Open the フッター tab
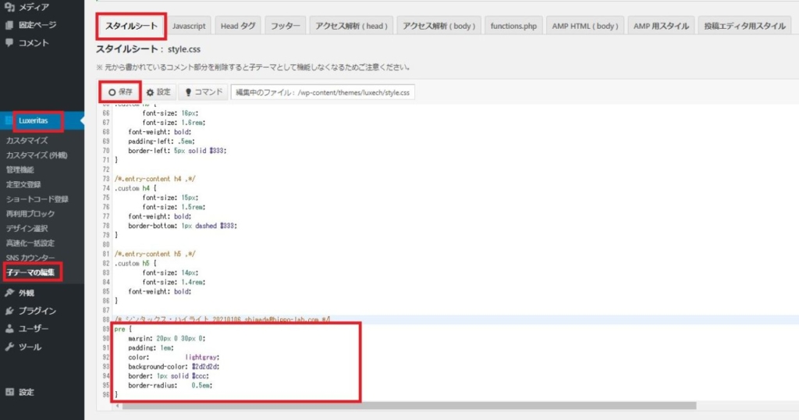Viewport: 799px width, 420px height. 285,26
